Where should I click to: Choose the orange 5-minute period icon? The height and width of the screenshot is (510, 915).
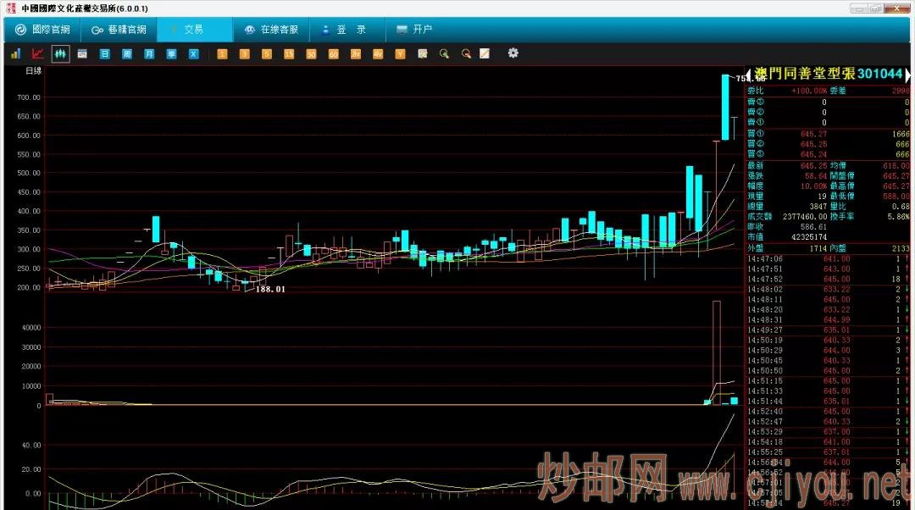[267, 53]
